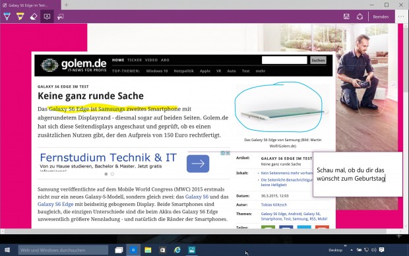Open Galaxy S6 Edge link in article body

(55, 204)
